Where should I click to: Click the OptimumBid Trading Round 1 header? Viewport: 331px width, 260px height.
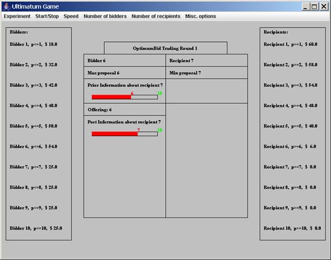(x=166, y=48)
